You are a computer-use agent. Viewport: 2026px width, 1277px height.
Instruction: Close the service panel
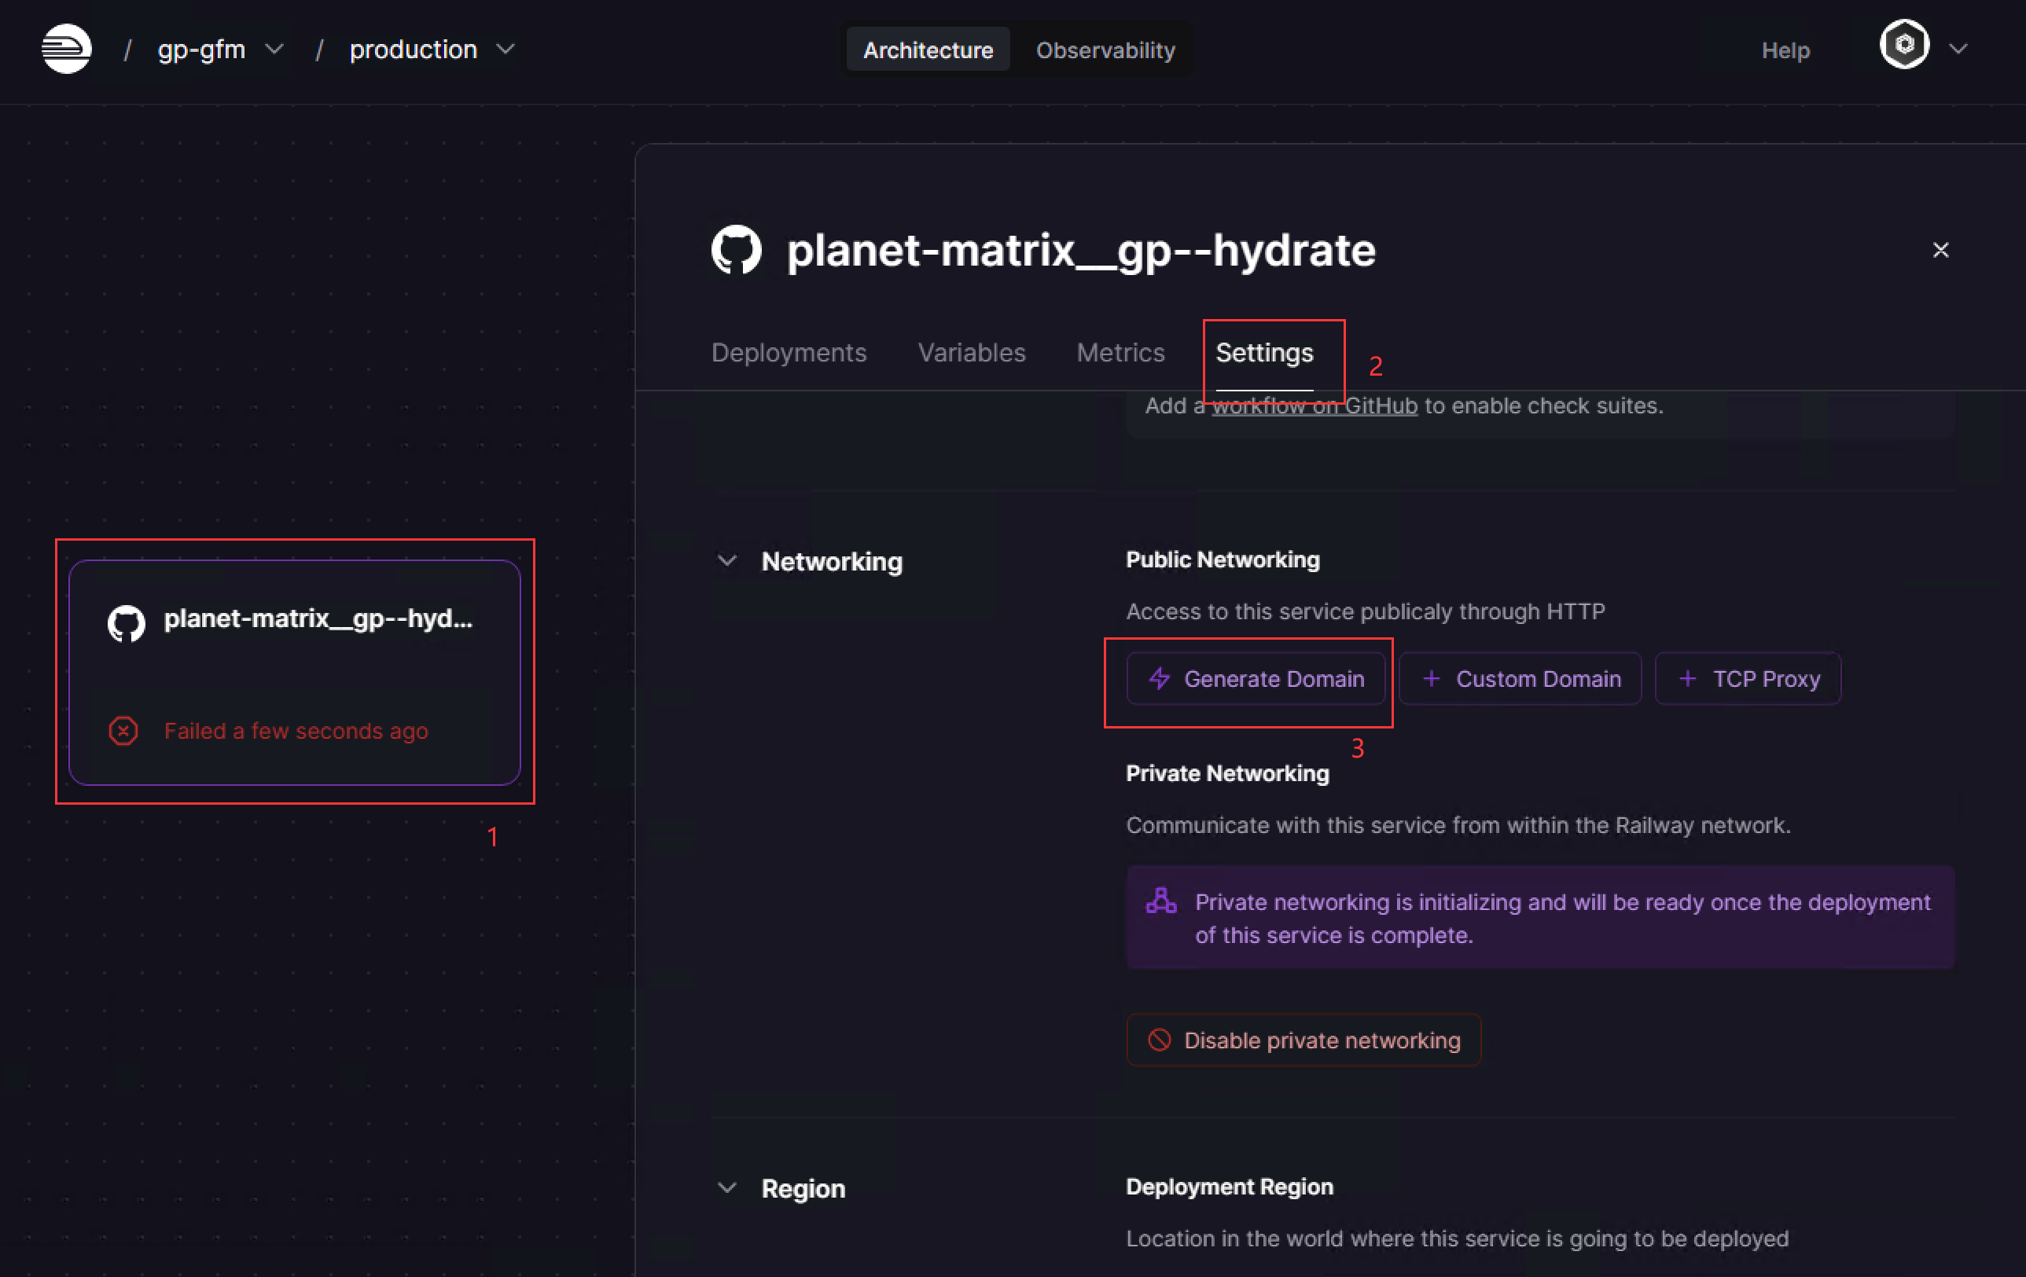pos(1940,250)
